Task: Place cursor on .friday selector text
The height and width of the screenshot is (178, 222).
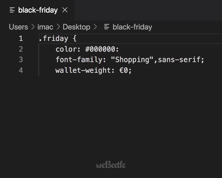Action: (x=54, y=39)
